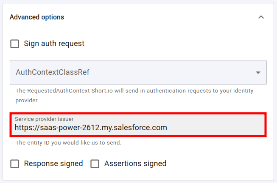The width and height of the screenshot is (277, 183).
Task: Click empty space right of Assertions signed
Action: pyautogui.click(x=221, y=164)
